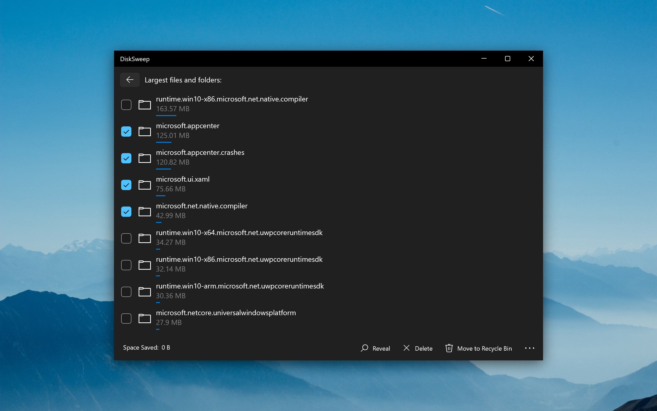Click the Reveal text label
657x411 pixels.
coord(381,349)
